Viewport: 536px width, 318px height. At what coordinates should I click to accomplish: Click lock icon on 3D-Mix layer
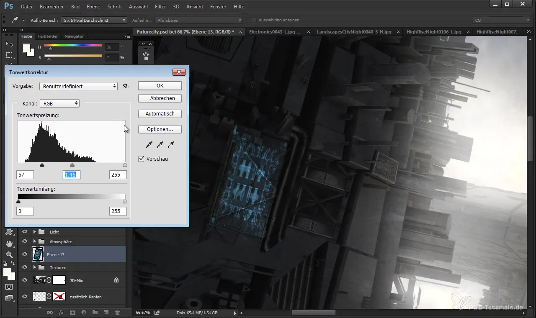[x=116, y=280]
